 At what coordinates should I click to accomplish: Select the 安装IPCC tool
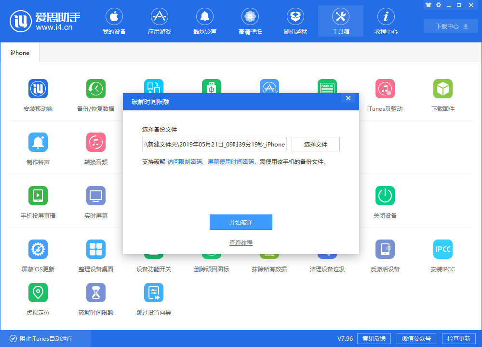tap(442, 254)
